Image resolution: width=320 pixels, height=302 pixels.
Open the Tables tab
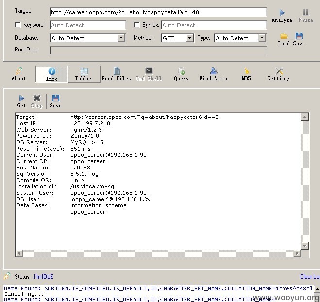tap(84, 74)
